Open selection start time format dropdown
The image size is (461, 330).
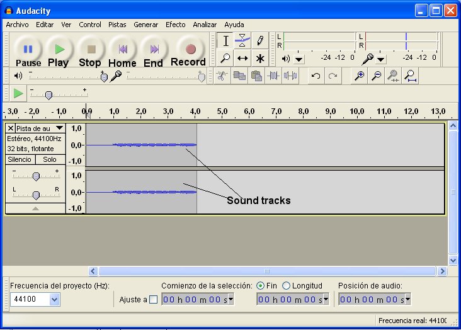click(230, 299)
